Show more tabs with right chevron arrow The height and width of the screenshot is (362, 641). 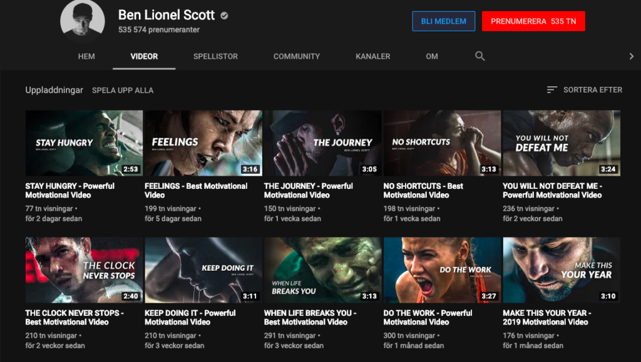(631, 56)
